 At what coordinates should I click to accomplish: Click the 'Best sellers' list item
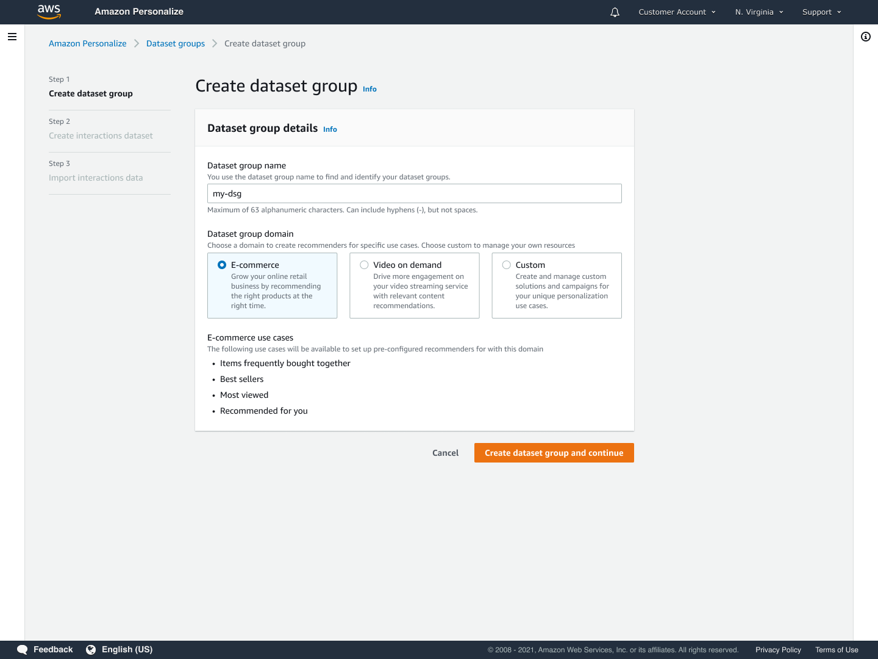point(242,379)
